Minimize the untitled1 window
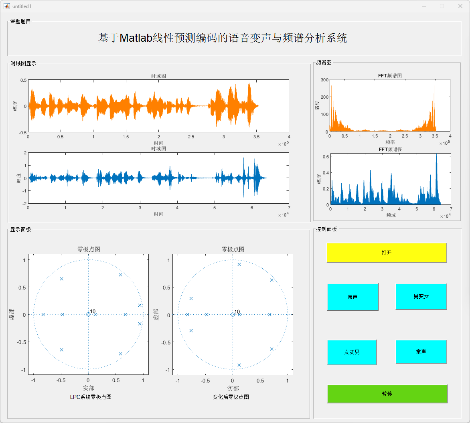The width and height of the screenshot is (470, 423). [423, 6]
